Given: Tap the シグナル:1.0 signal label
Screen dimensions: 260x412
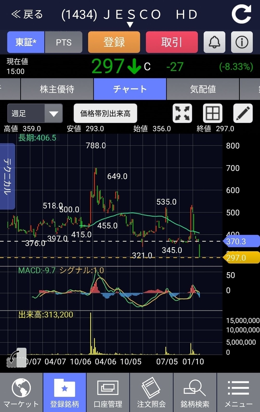Looking at the screenshot, I should pyautogui.click(x=82, y=270).
